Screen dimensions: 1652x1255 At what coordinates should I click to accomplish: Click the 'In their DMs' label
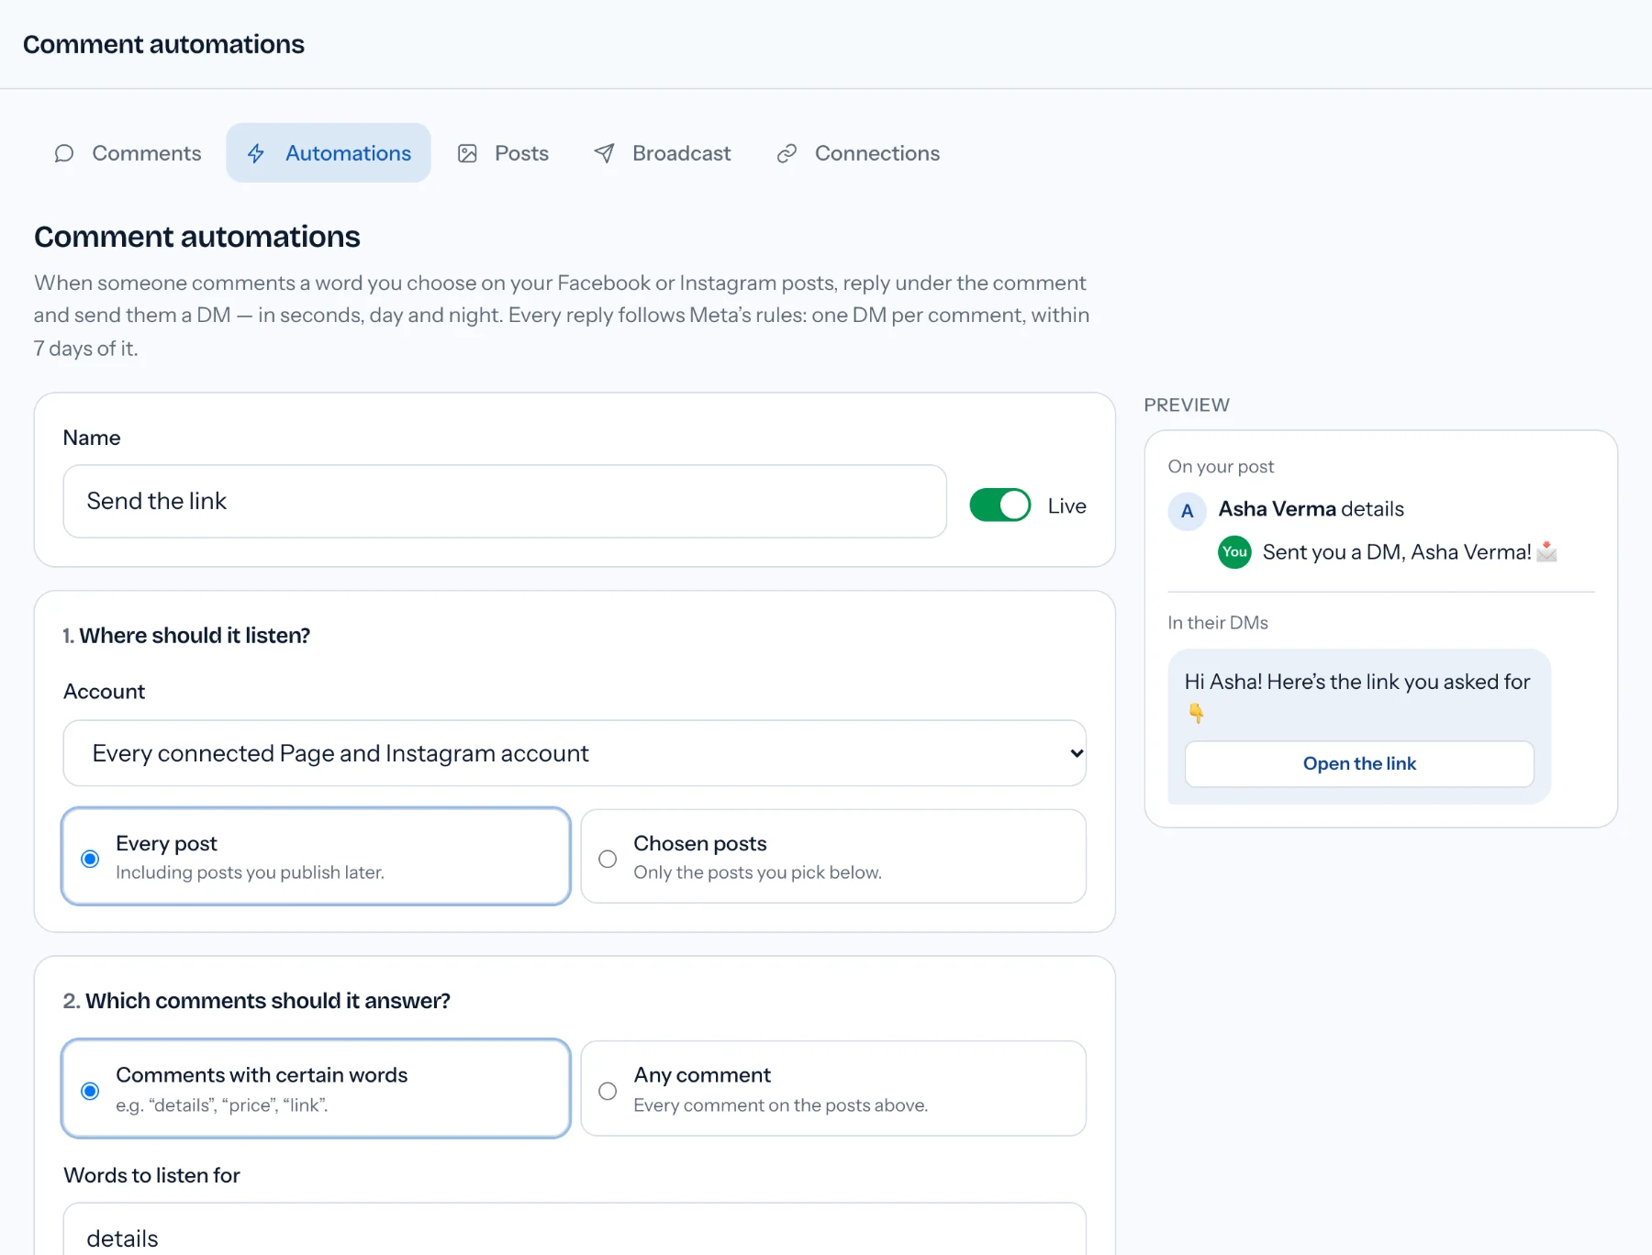click(x=1218, y=623)
